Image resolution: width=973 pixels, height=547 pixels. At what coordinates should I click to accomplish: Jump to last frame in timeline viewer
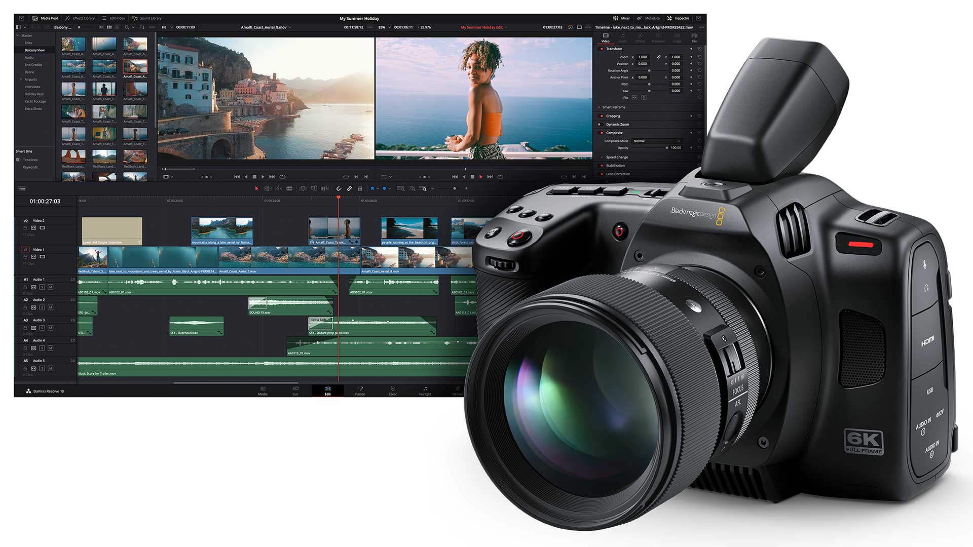490,177
